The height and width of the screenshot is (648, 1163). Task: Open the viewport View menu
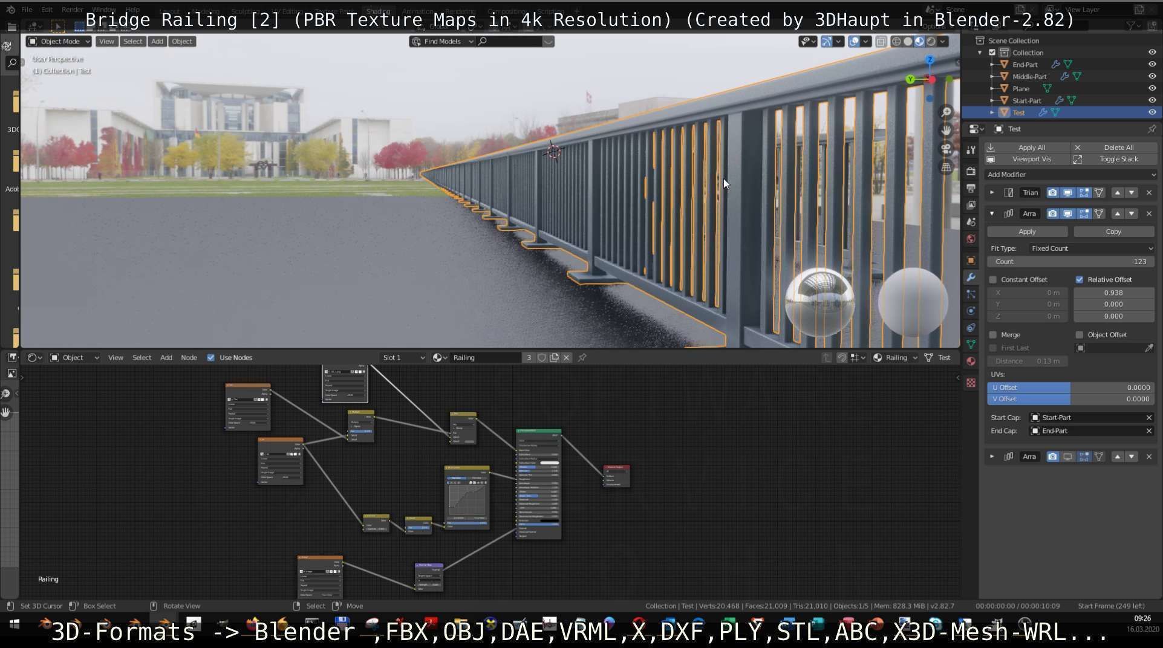coord(106,42)
